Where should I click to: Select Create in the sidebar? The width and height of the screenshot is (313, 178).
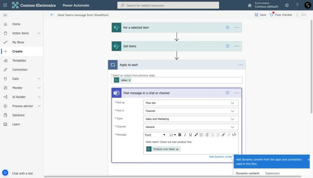22,52
